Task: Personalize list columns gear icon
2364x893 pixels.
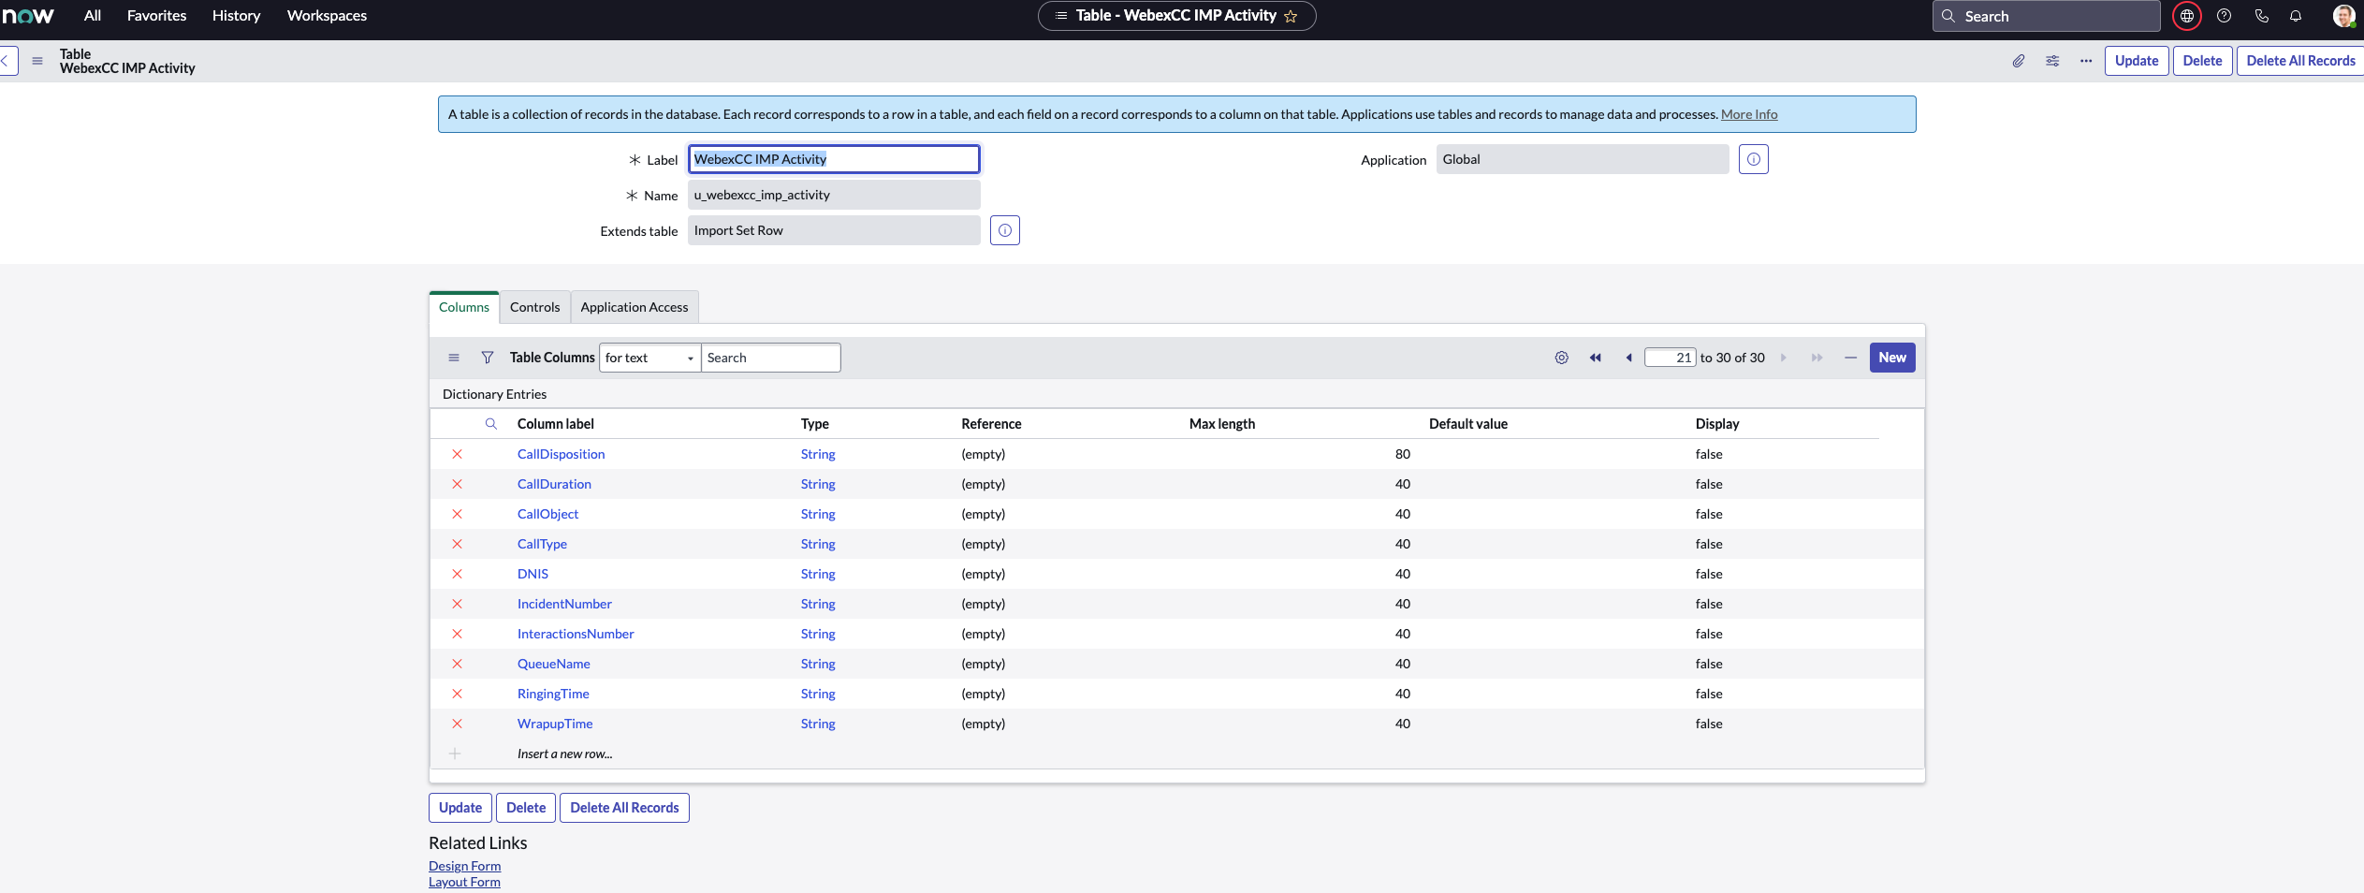Action: pyautogui.click(x=1562, y=358)
